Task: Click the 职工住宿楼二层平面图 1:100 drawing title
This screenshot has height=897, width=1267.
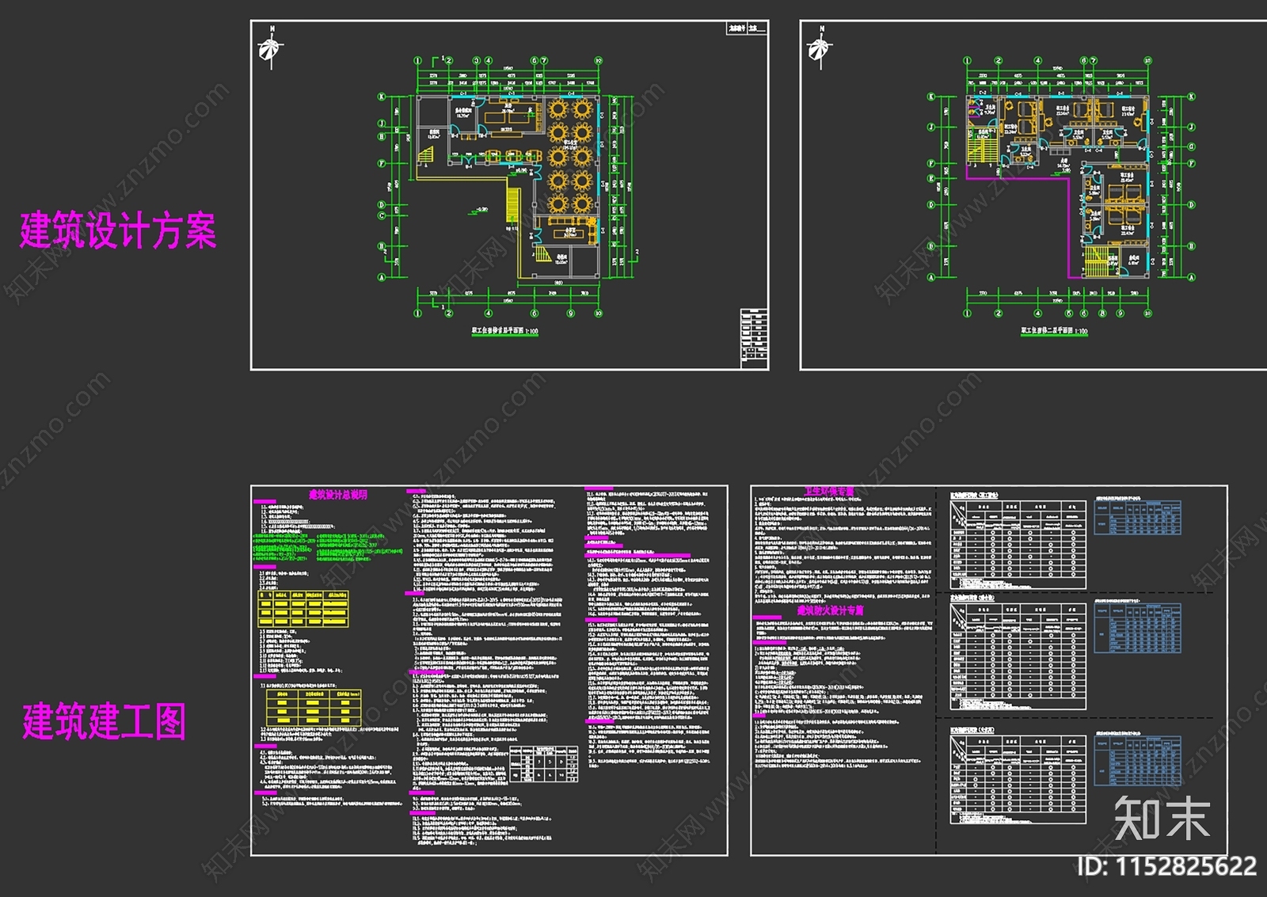Action: (1054, 331)
